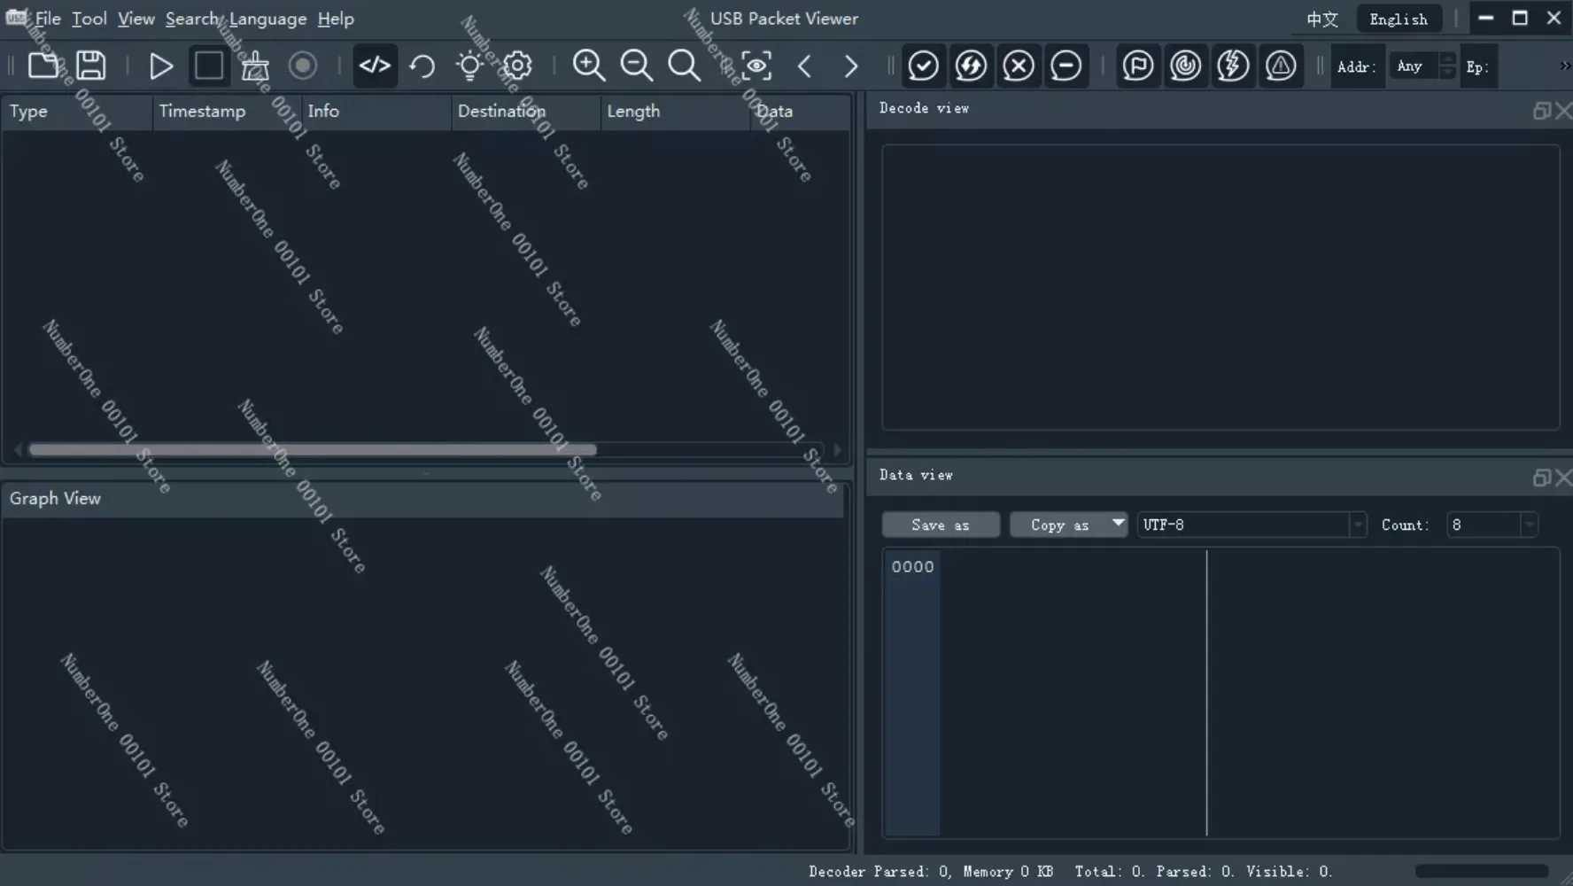Click the save floppy disk icon
This screenshot has width=1573, height=886.
click(90, 66)
